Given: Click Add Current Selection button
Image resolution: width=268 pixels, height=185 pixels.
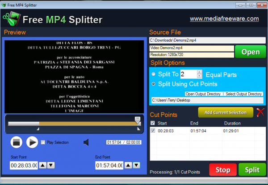Looking at the screenshot, I should click(226, 112).
